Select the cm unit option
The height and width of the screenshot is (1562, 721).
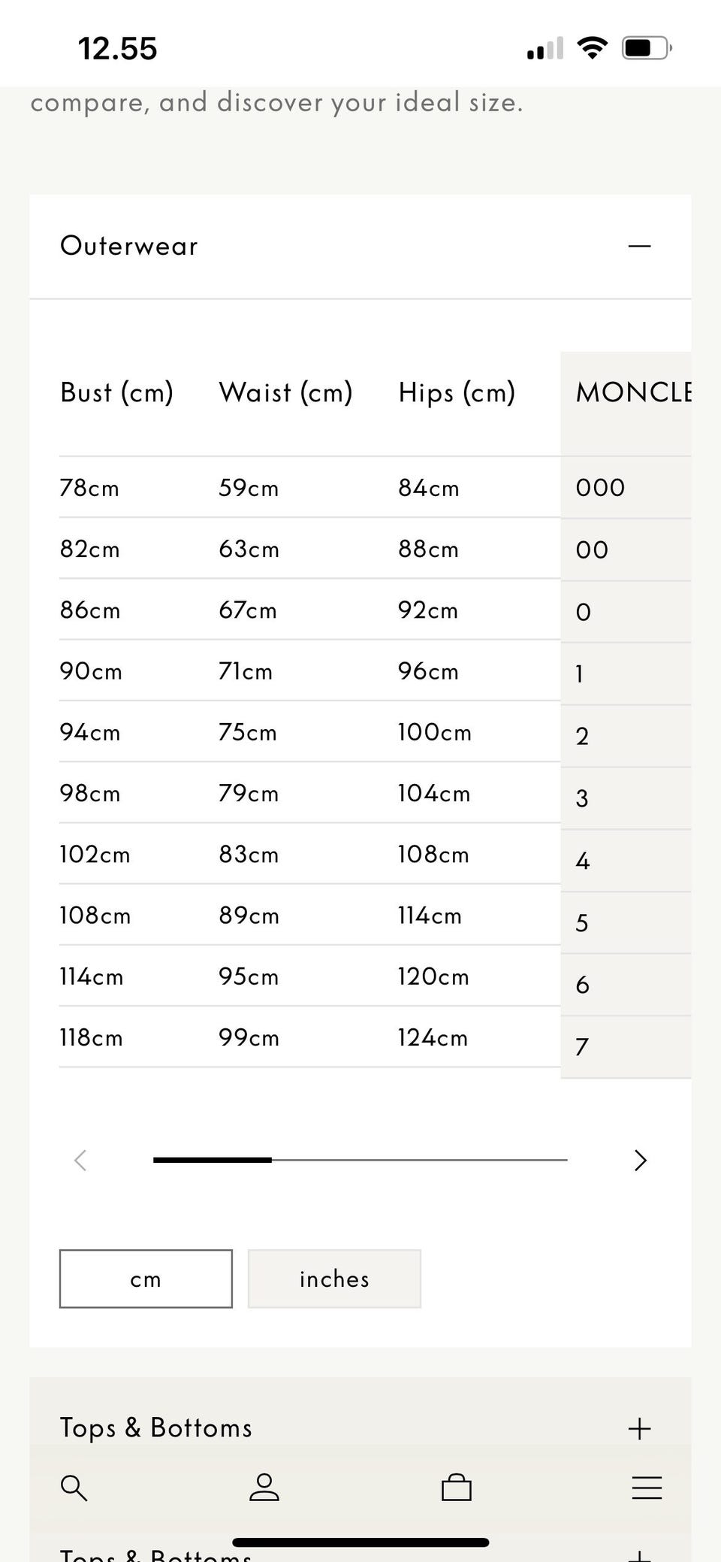[x=146, y=1279]
